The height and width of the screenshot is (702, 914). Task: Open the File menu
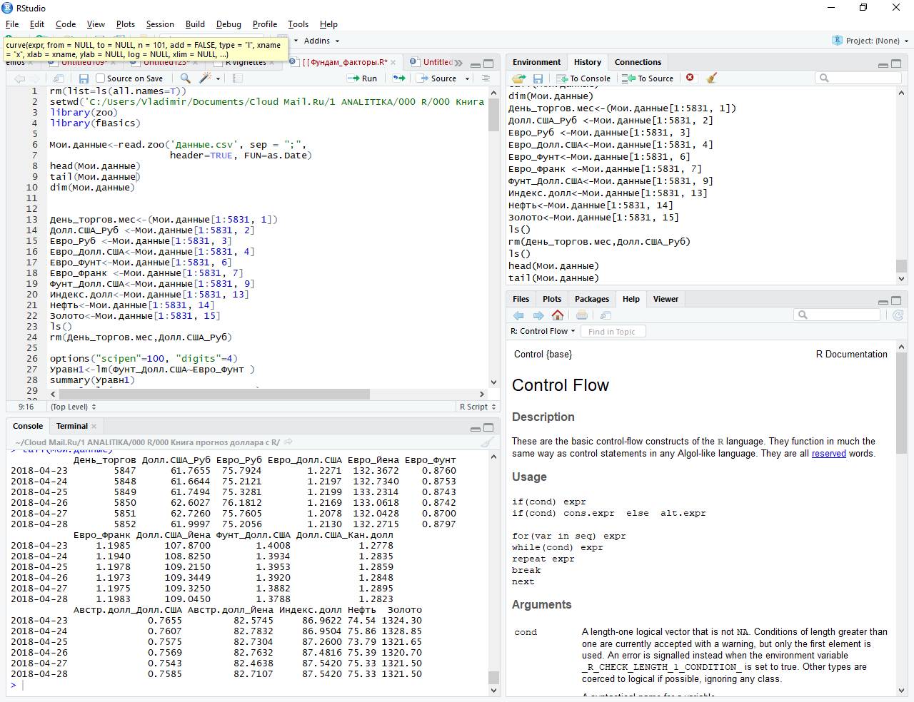click(x=12, y=24)
